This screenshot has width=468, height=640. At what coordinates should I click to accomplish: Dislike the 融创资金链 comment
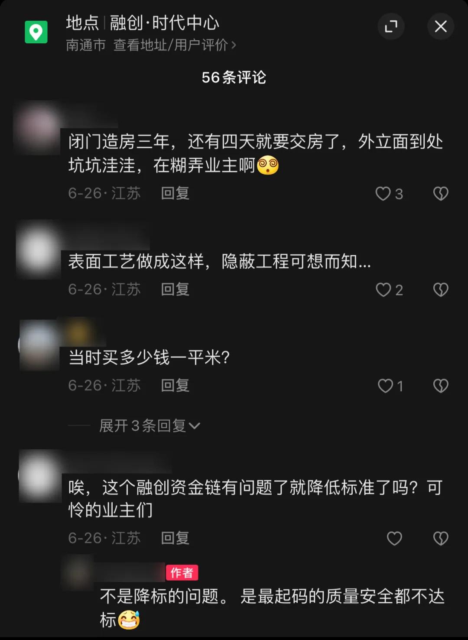[x=441, y=538]
